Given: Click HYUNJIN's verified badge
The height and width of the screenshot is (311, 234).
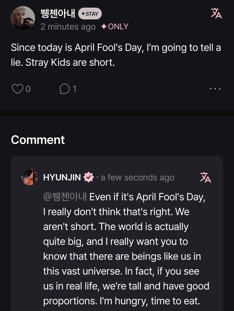Looking at the screenshot, I should pyautogui.click(x=89, y=177).
